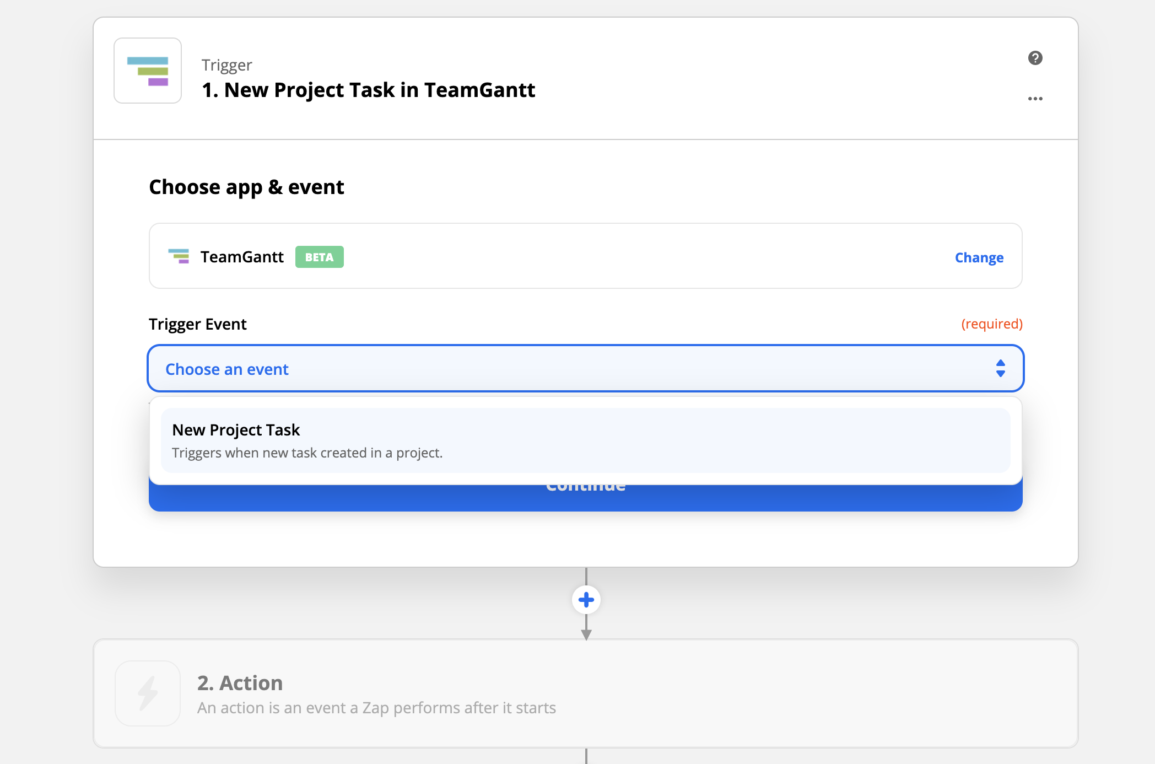Click the plus icon to add a step
This screenshot has width=1155, height=764.
coord(586,599)
